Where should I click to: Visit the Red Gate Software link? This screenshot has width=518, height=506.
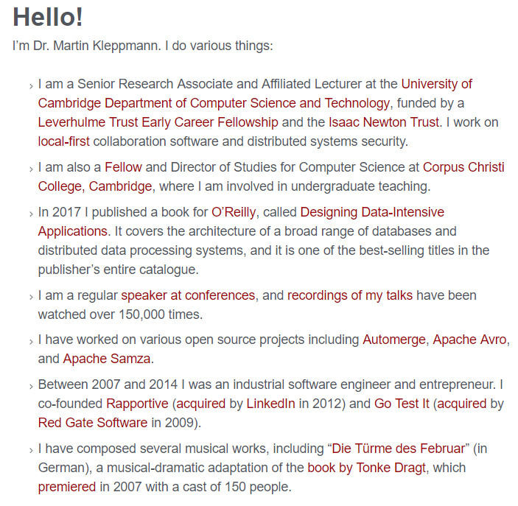coord(93,423)
